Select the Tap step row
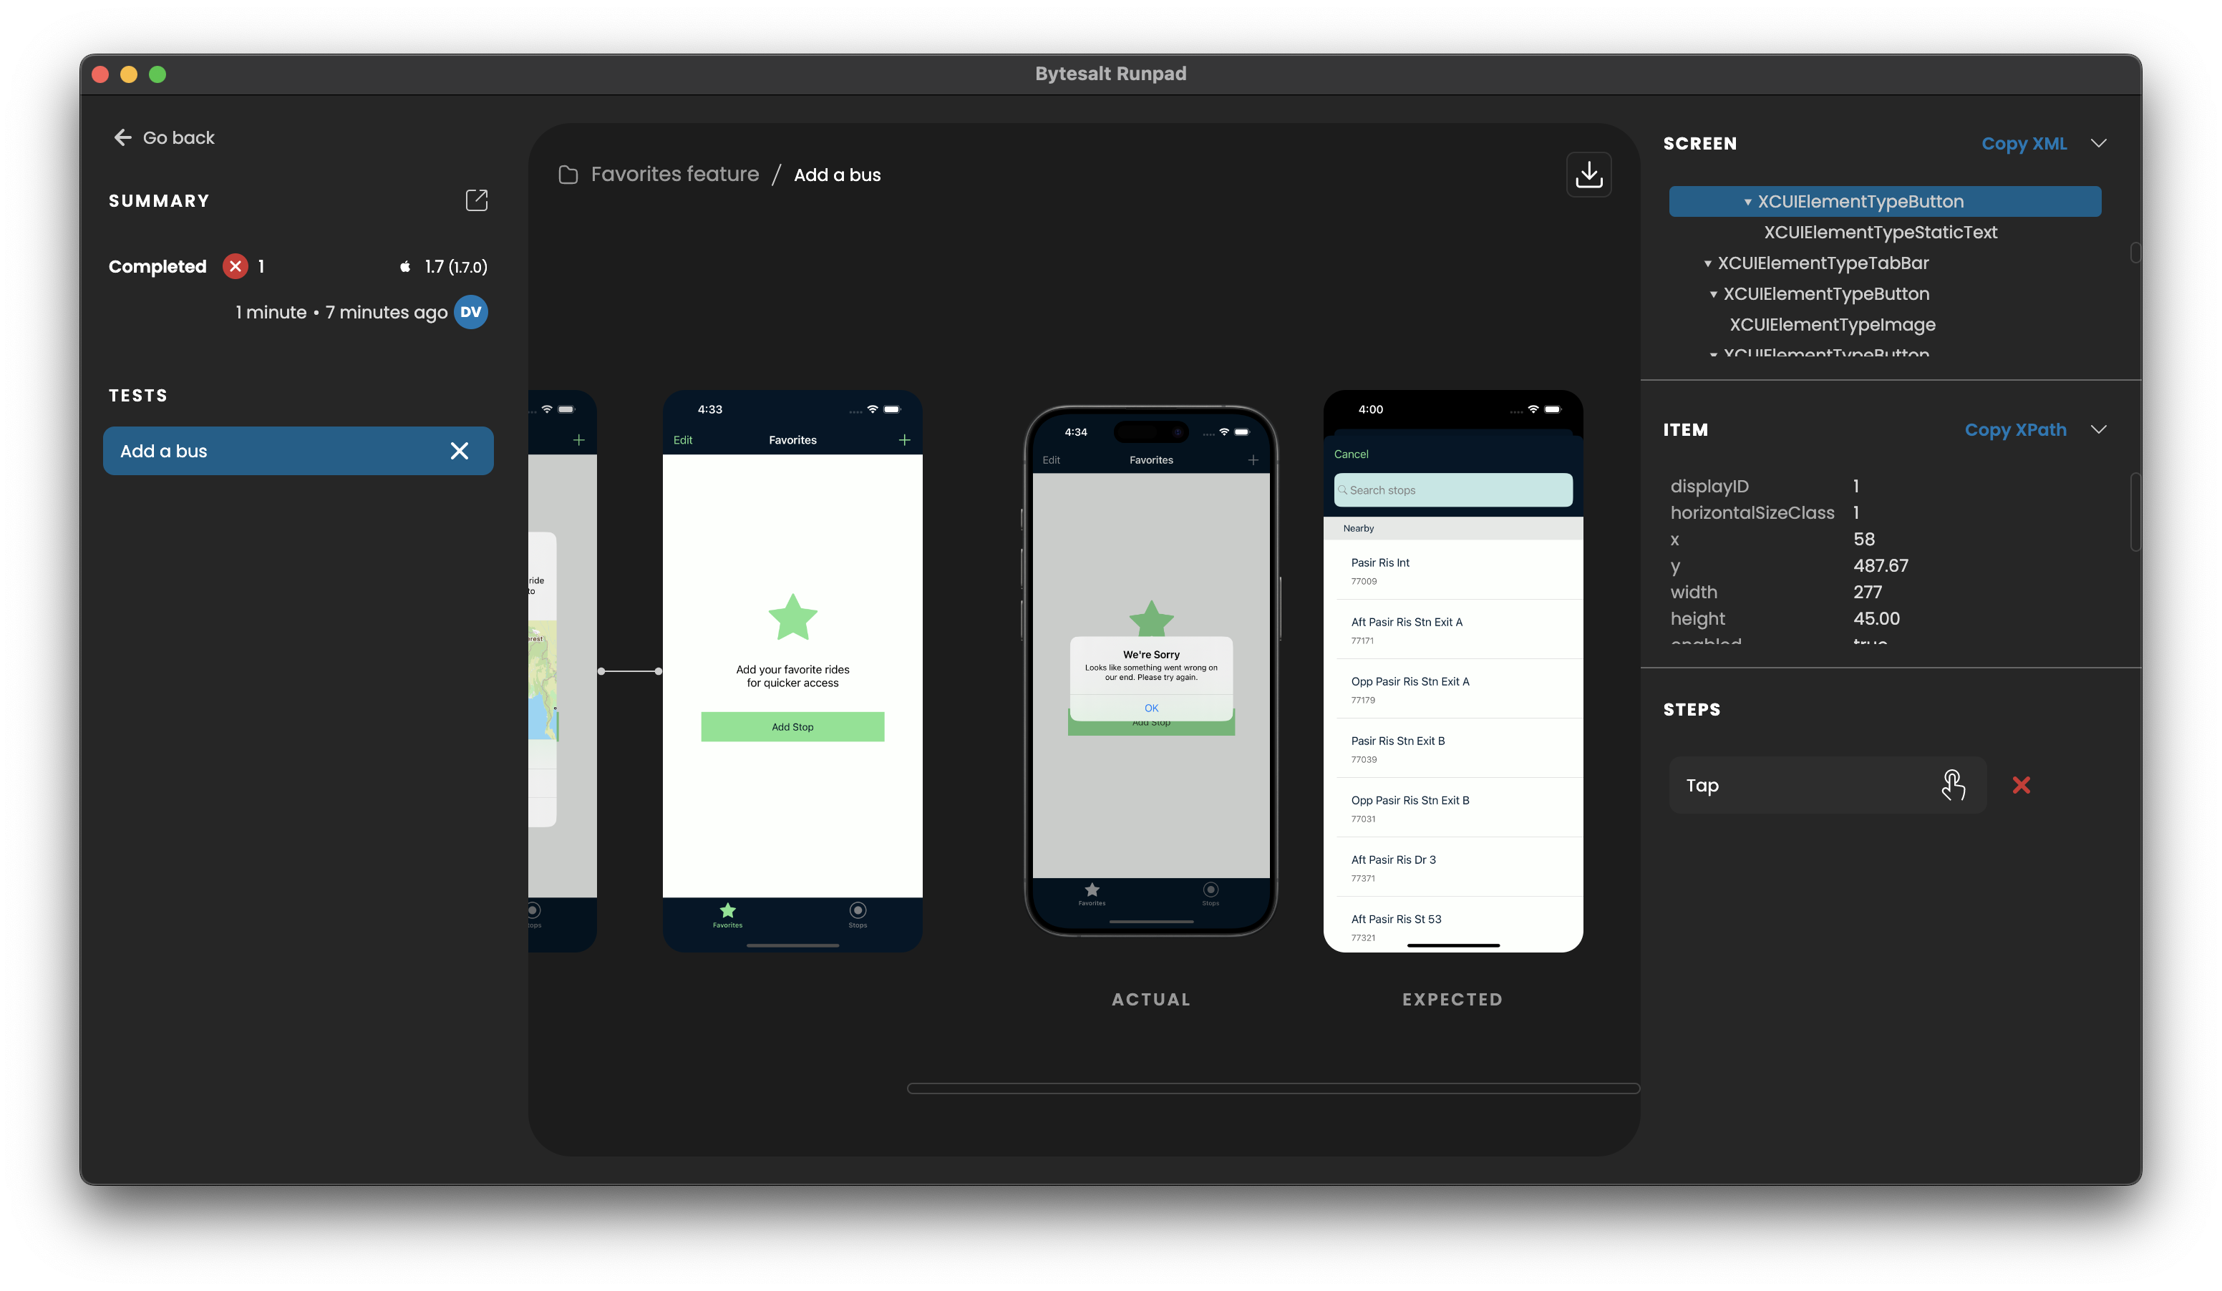The height and width of the screenshot is (1291, 2222). [x=1827, y=785]
